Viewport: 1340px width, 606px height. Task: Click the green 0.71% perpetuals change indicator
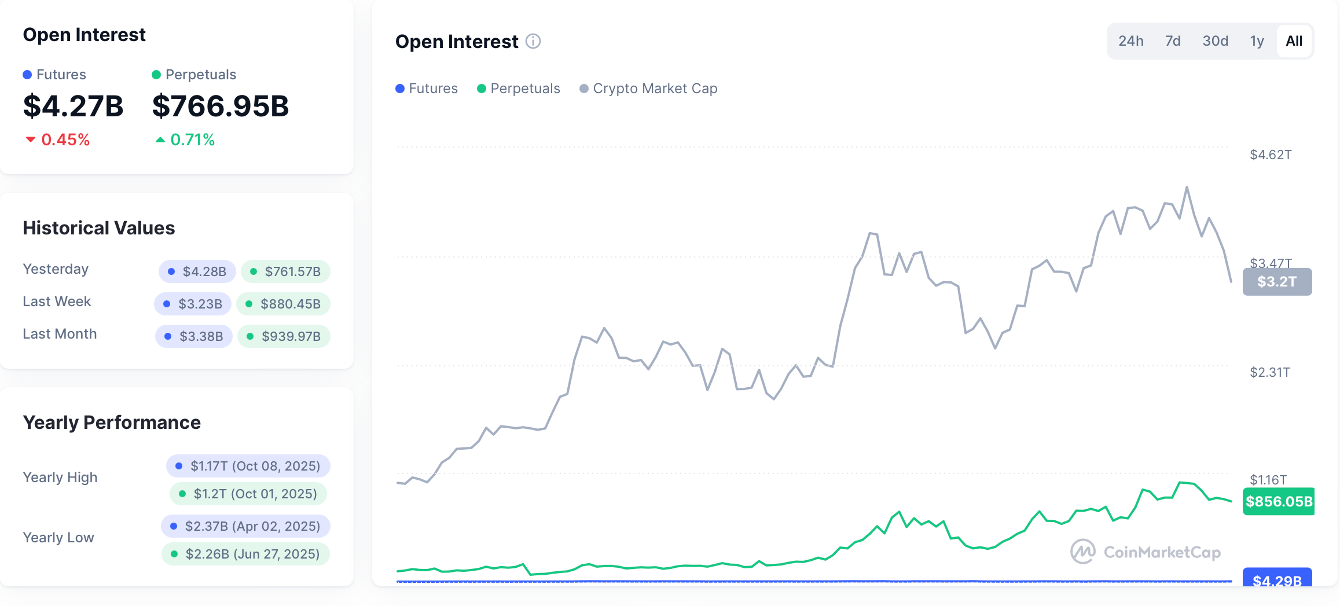185,139
